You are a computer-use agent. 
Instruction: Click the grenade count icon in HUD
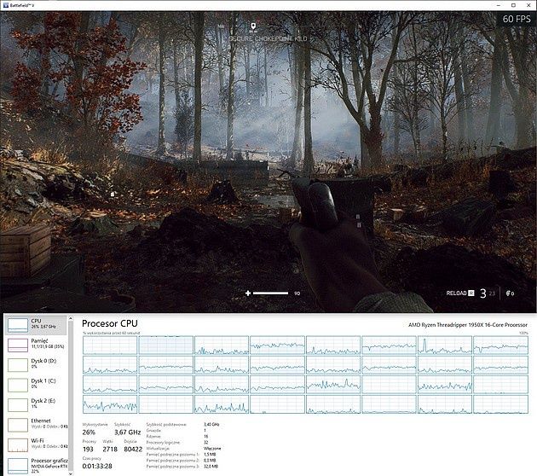pos(510,293)
